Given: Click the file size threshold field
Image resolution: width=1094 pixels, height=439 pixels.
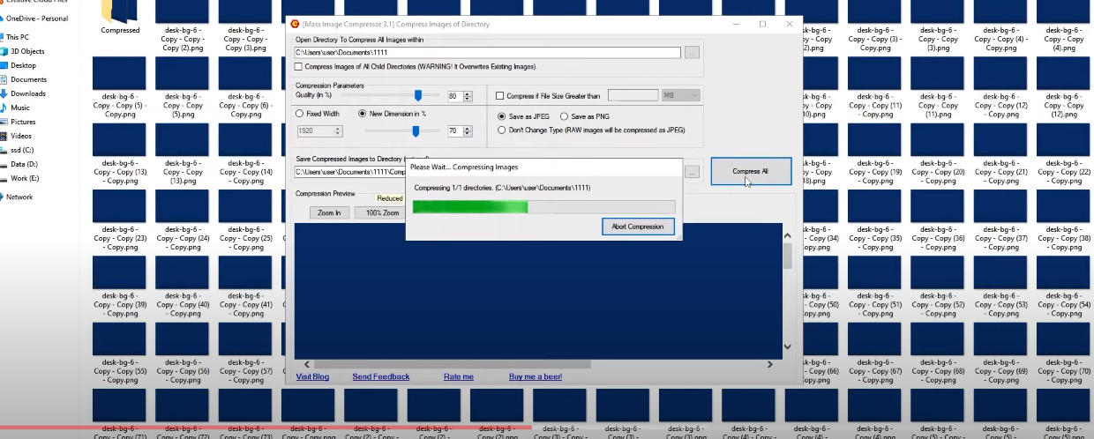Looking at the screenshot, I should (x=633, y=95).
